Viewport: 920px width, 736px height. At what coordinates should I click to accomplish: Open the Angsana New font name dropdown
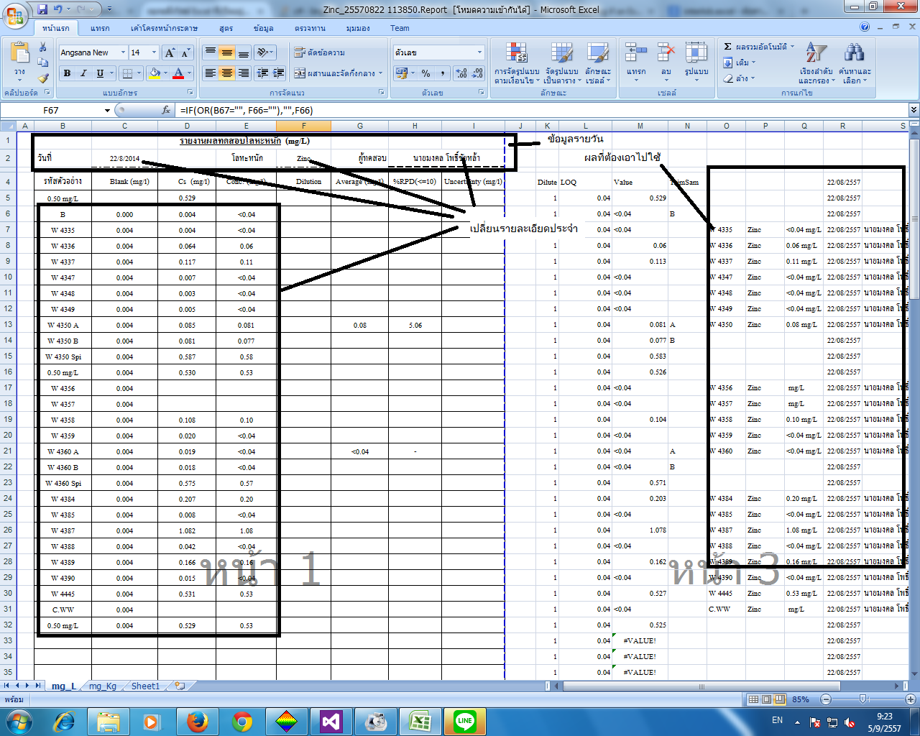point(123,52)
